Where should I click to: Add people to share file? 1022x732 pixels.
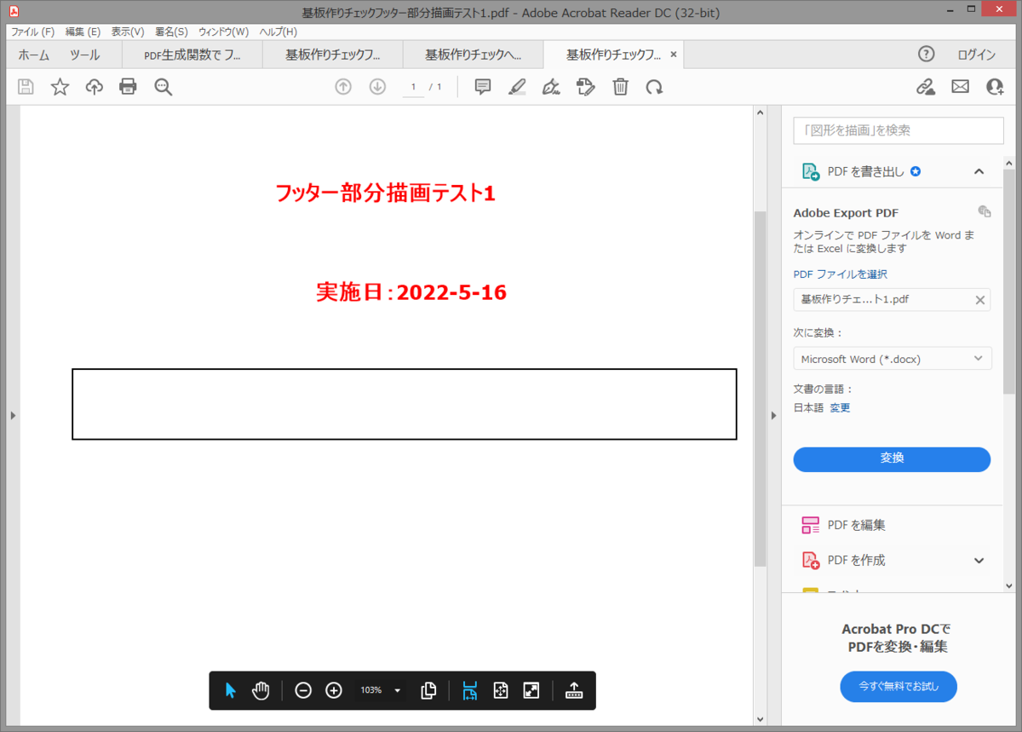tap(995, 87)
